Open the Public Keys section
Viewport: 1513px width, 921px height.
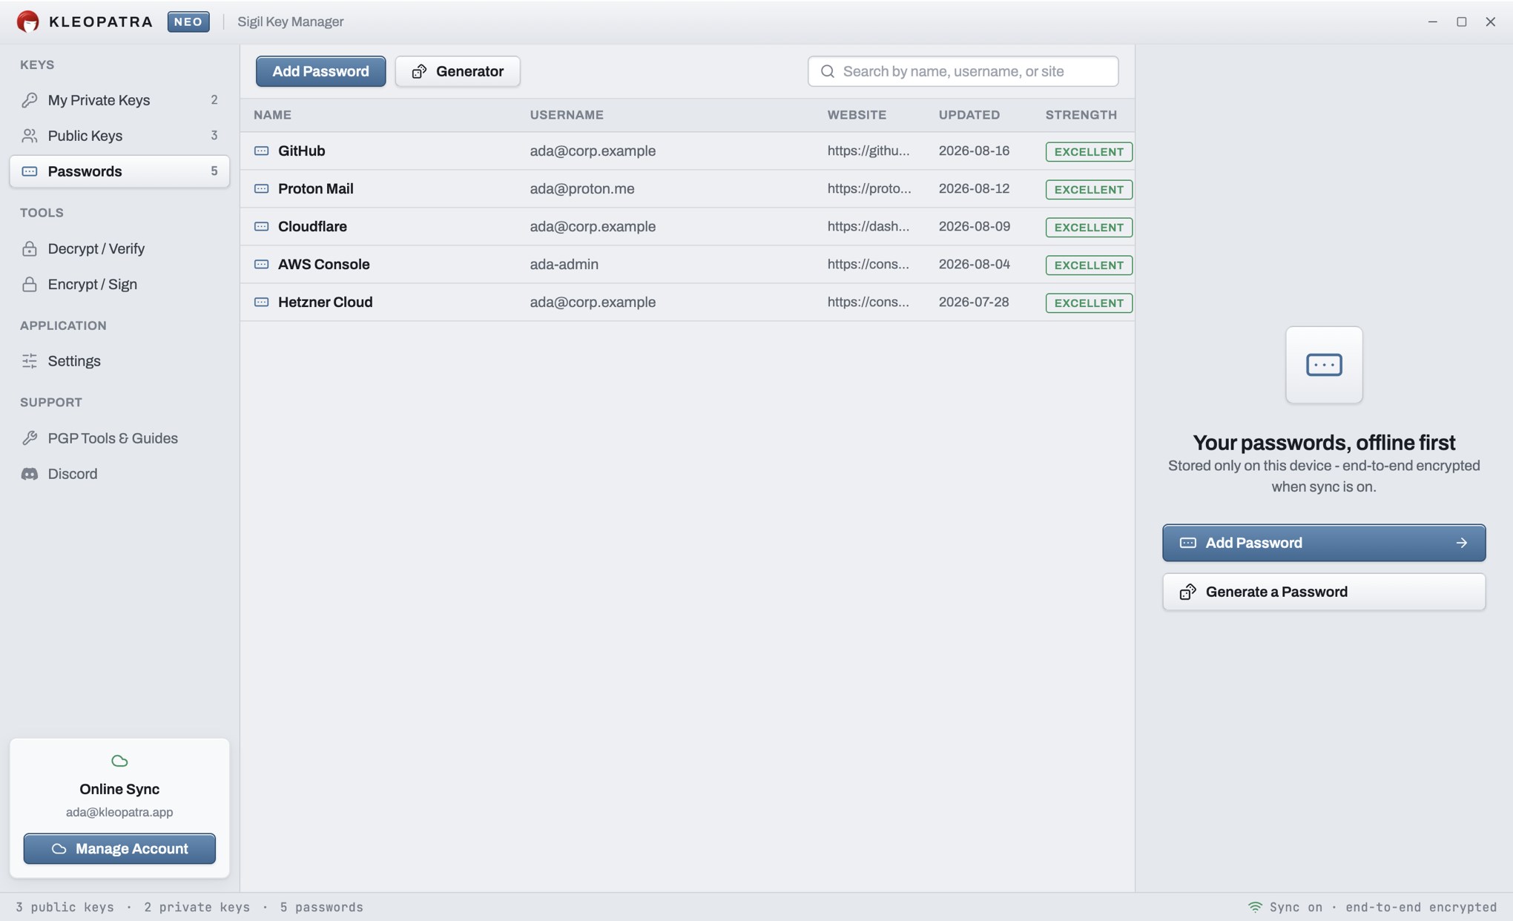(119, 136)
